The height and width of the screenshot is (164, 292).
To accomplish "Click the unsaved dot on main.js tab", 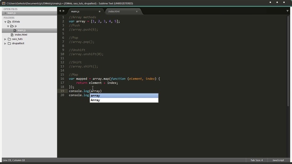I will click(99, 11).
